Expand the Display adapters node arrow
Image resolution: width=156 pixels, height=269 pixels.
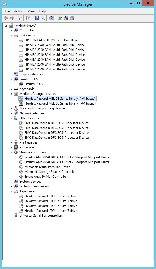pos(11,74)
